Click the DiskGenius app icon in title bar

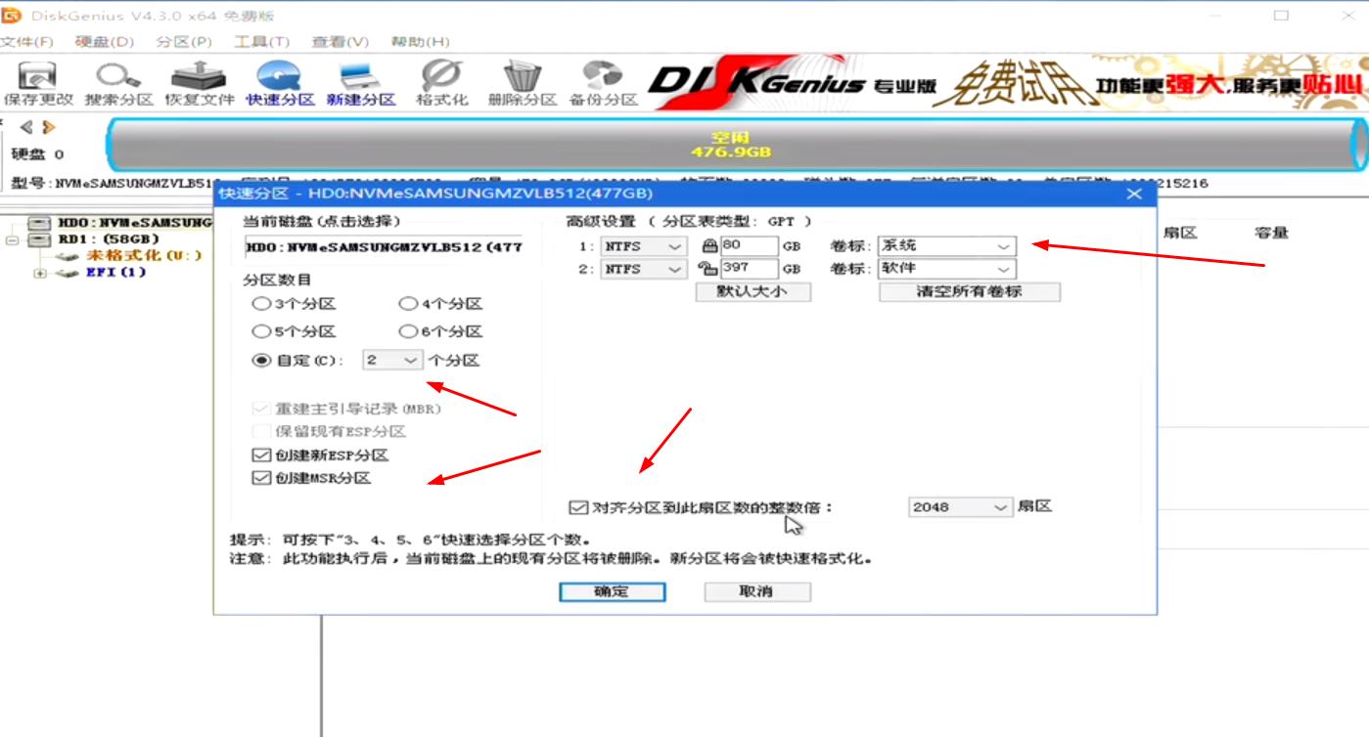[12, 16]
